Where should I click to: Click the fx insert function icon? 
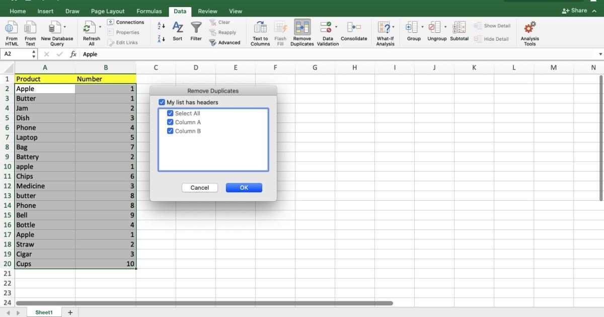tap(73, 54)
